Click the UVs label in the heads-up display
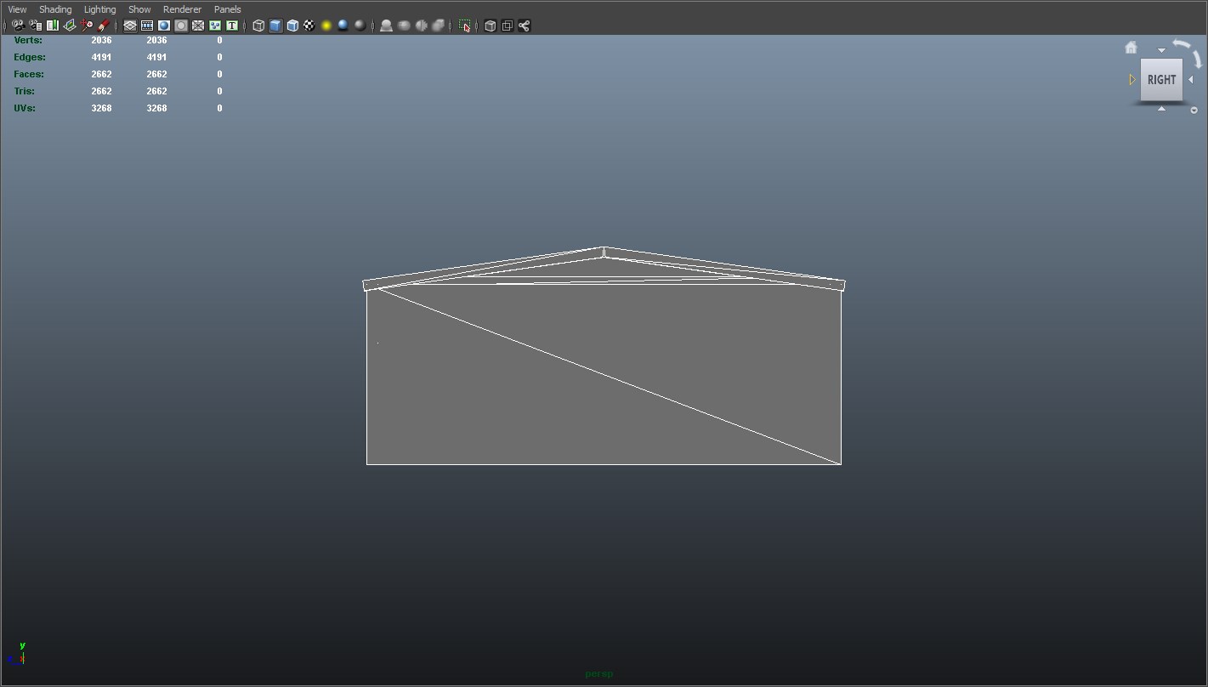 coord(25,108)
